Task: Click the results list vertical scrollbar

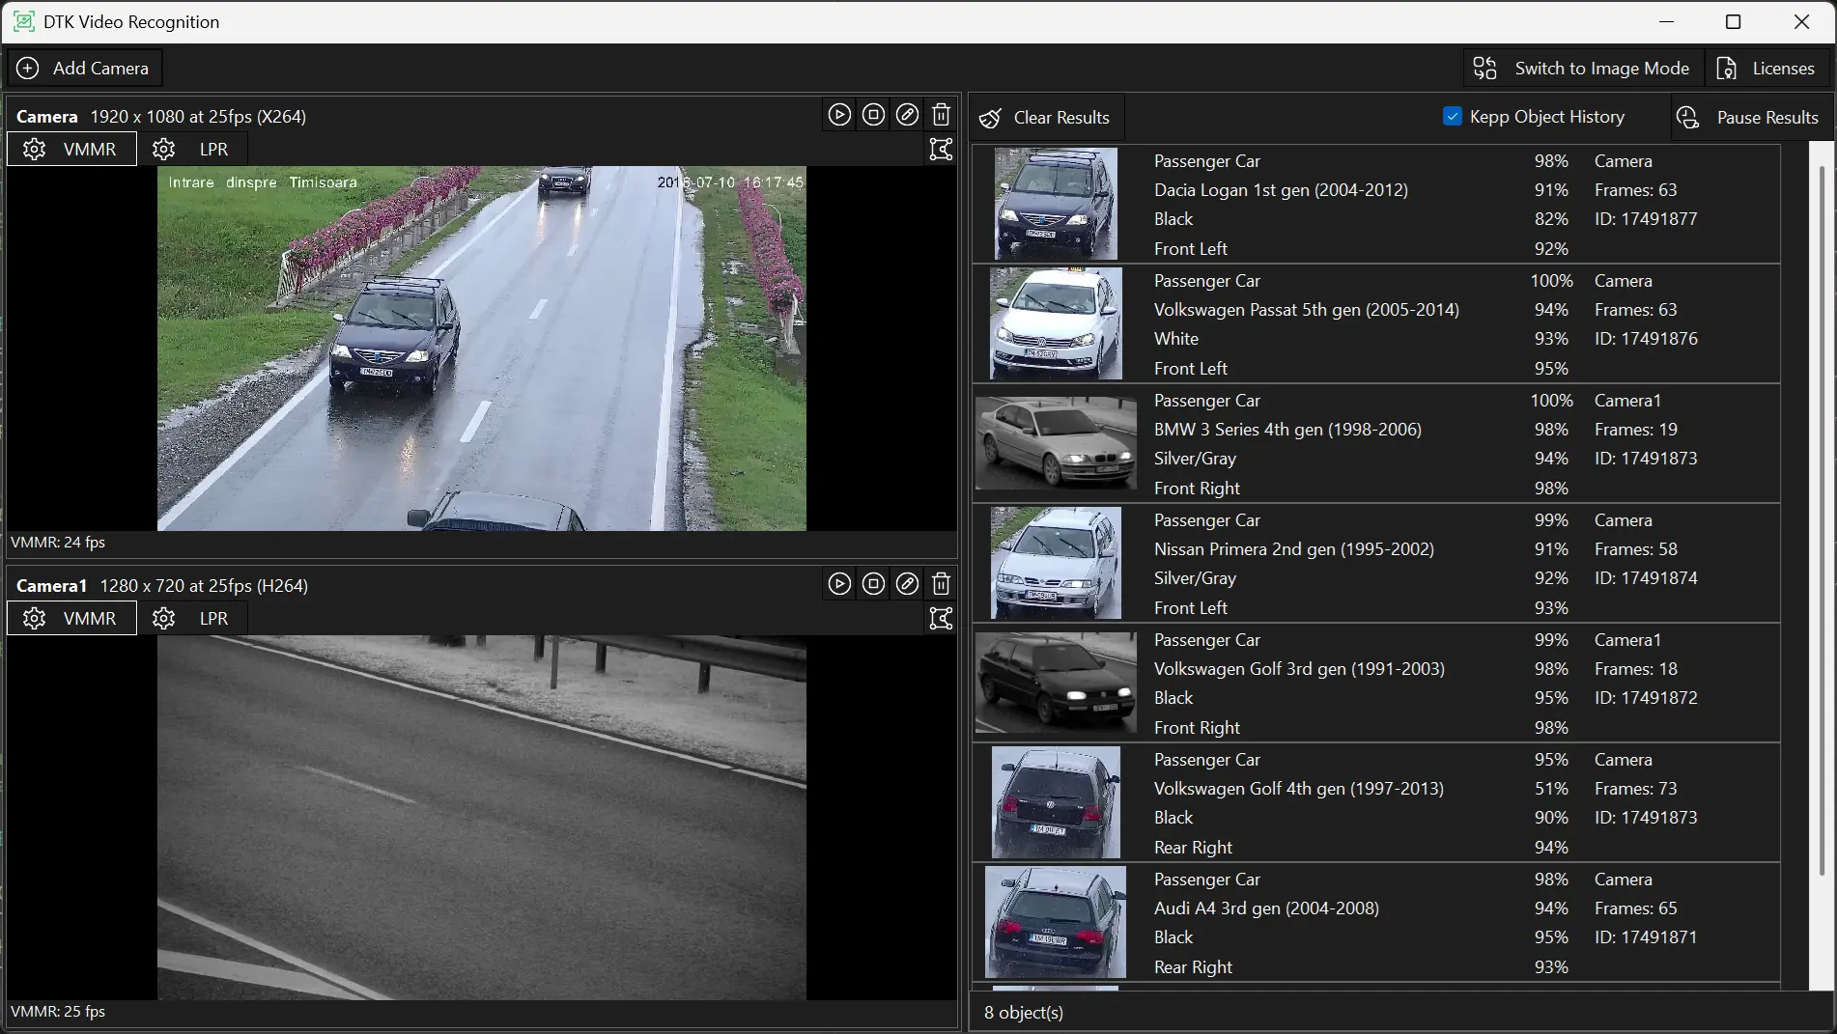Action: pos(1822,521)
